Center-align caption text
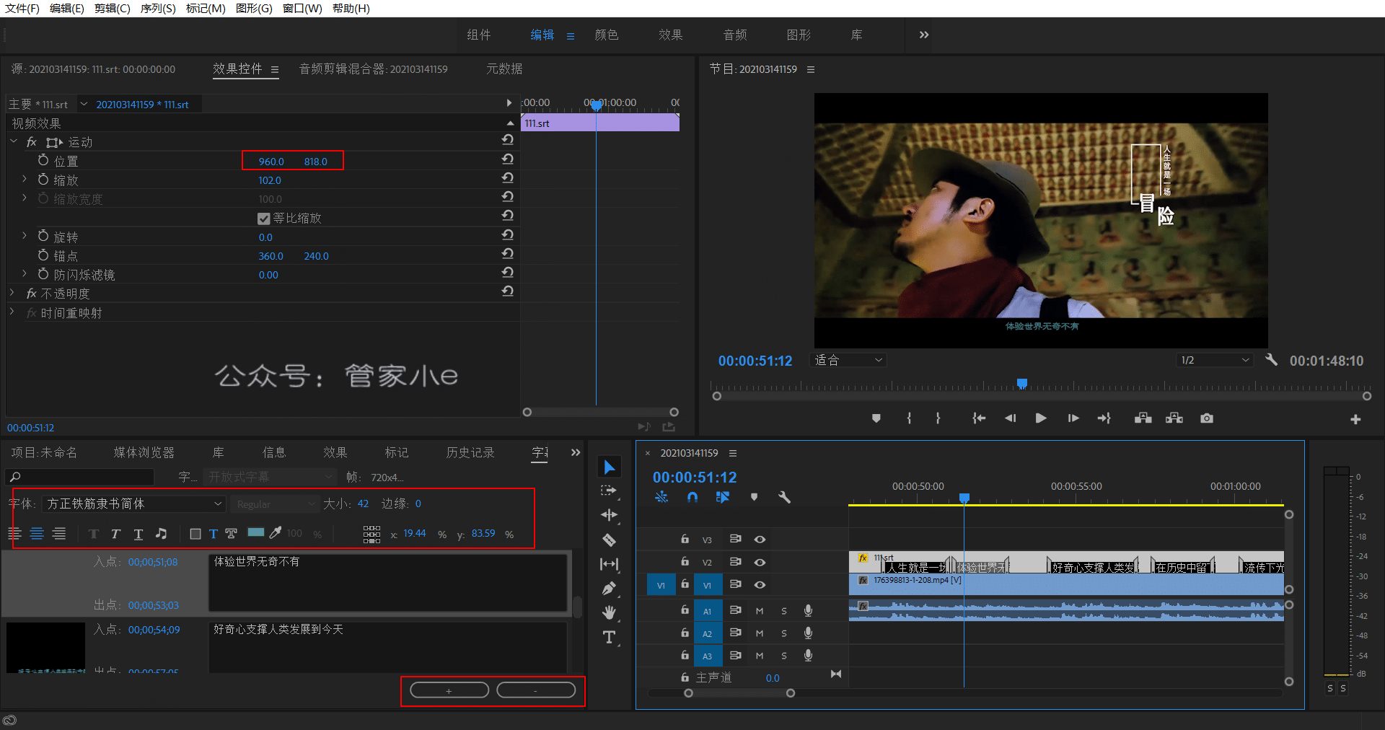The width and height of the screenshot is (1385, 730). point(37,534)
